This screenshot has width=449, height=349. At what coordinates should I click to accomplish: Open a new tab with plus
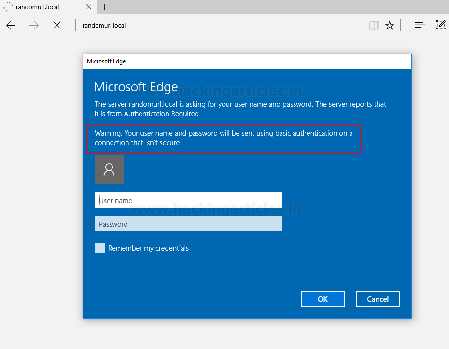[x=104, y=7]
